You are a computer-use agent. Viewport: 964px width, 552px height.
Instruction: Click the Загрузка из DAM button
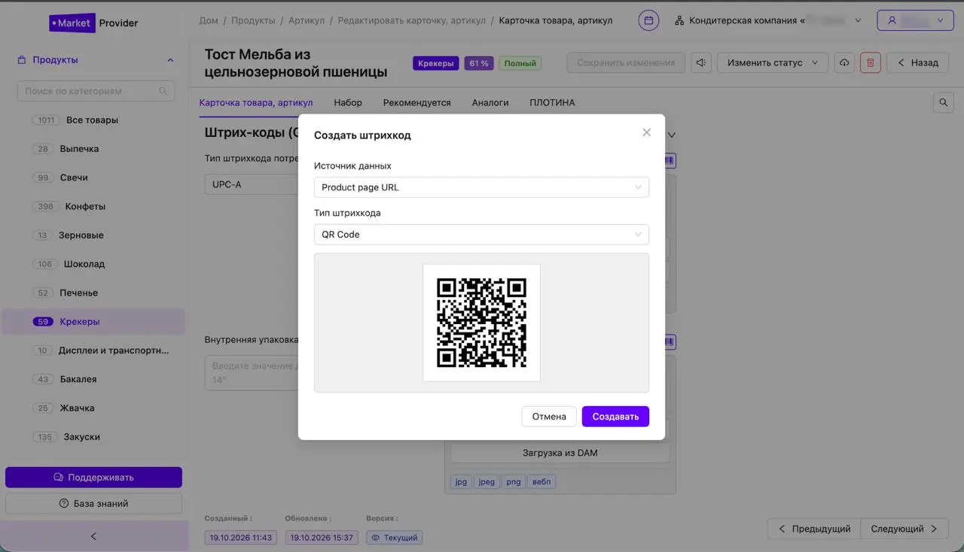(560, 453)
